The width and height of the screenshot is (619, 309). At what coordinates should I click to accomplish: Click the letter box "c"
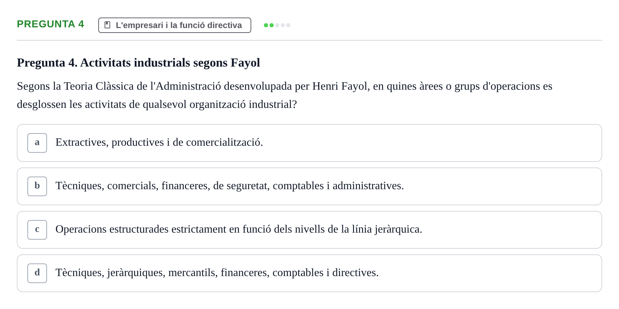click(37, 230)
